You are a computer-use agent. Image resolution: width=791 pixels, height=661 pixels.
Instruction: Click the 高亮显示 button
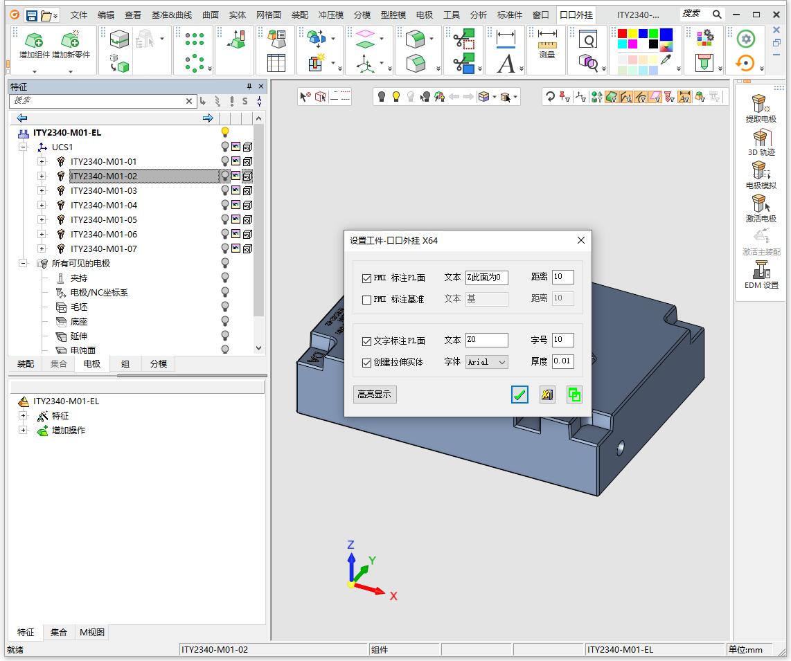tap(374, 395)
